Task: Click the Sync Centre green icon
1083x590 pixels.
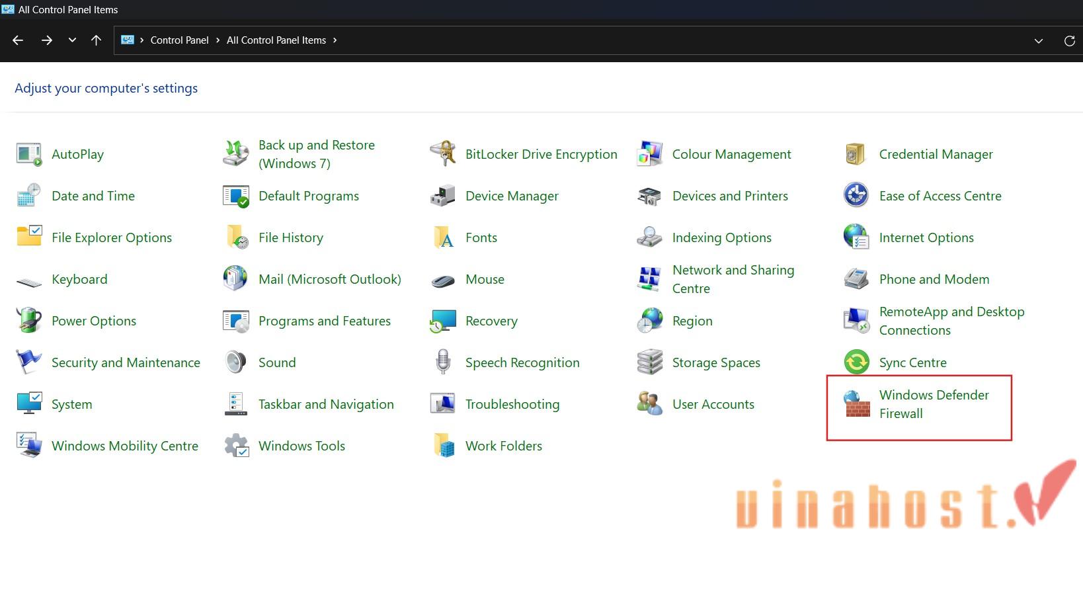Action: (856, 362)
